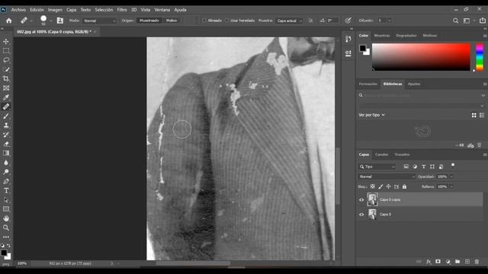Select the Brush tool
The height and width of the screenshot is (274, 488).
(x=6, y=116)
